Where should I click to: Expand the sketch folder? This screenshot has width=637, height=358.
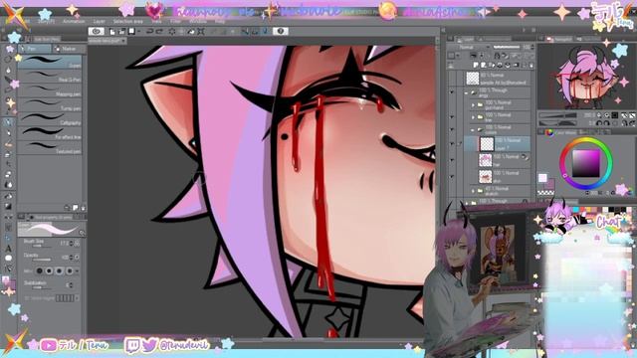[x=473, y=190]
